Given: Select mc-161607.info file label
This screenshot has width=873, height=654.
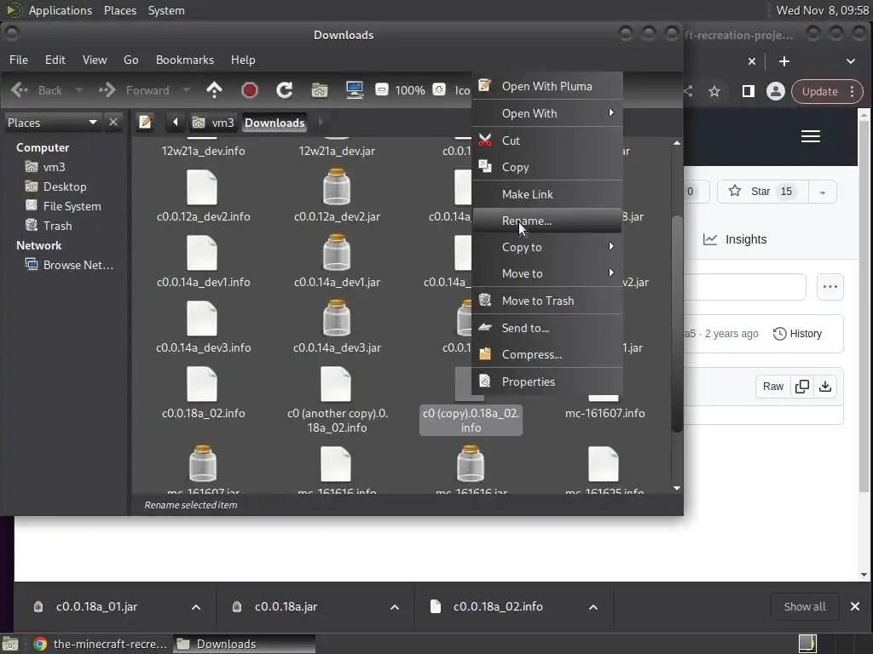Looking at the screenshot, I should [605, 413].
